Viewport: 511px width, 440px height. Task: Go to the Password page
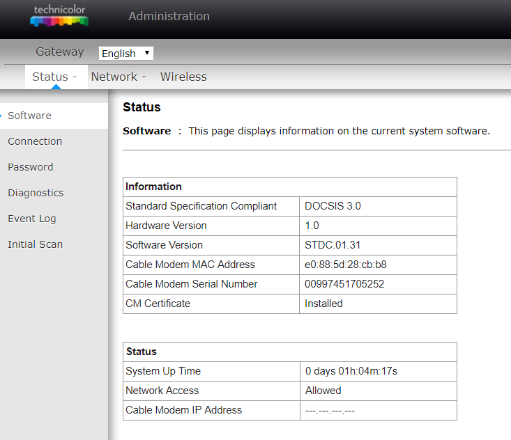[x=31, y=167]
